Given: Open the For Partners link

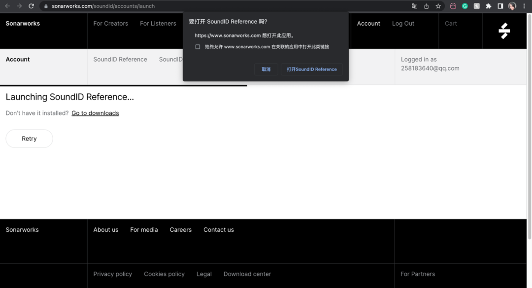Looking at the screenshot, I should [x=418, y=274].
